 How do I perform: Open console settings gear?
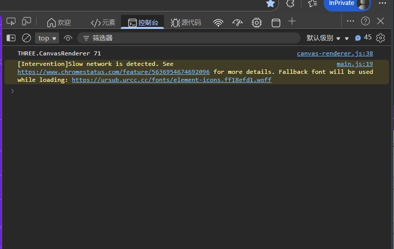point(380,38)
